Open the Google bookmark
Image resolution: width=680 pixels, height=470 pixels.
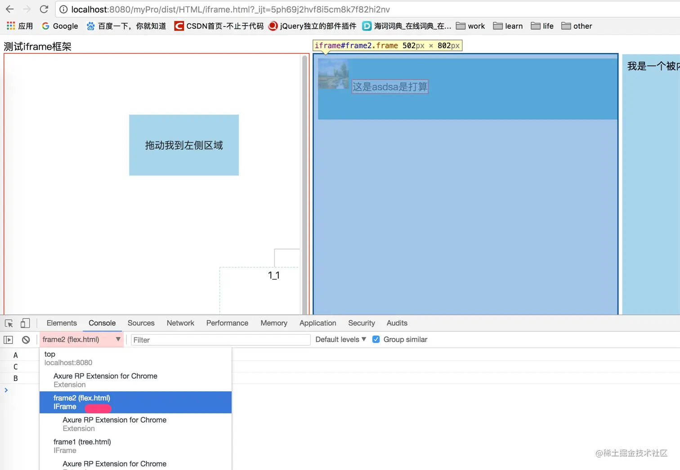[x=60, y=26]
